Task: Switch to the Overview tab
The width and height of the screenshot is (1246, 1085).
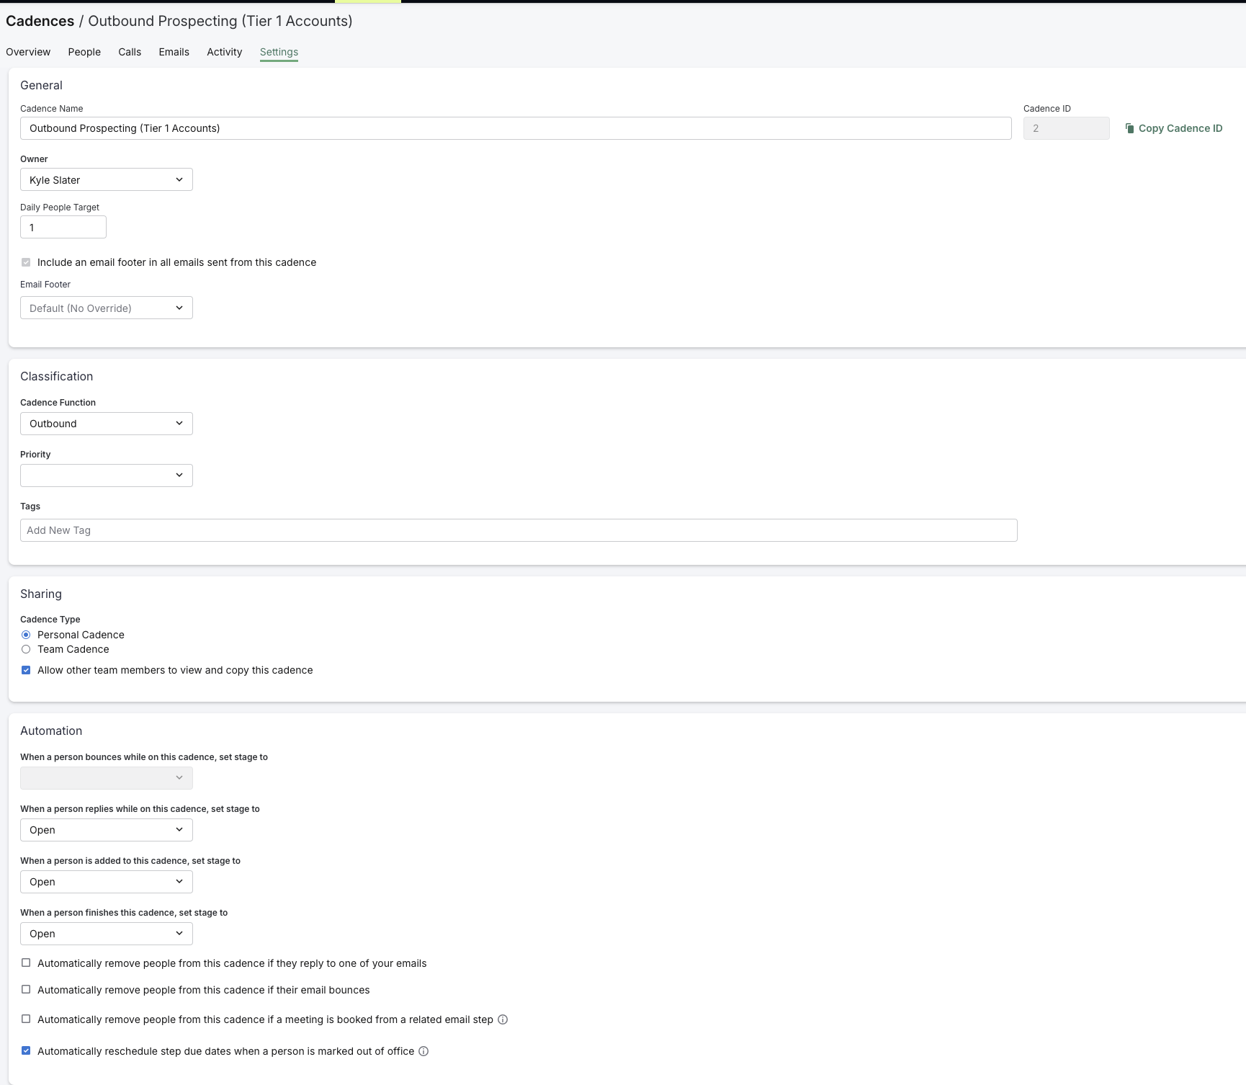Action: (28, 52)
